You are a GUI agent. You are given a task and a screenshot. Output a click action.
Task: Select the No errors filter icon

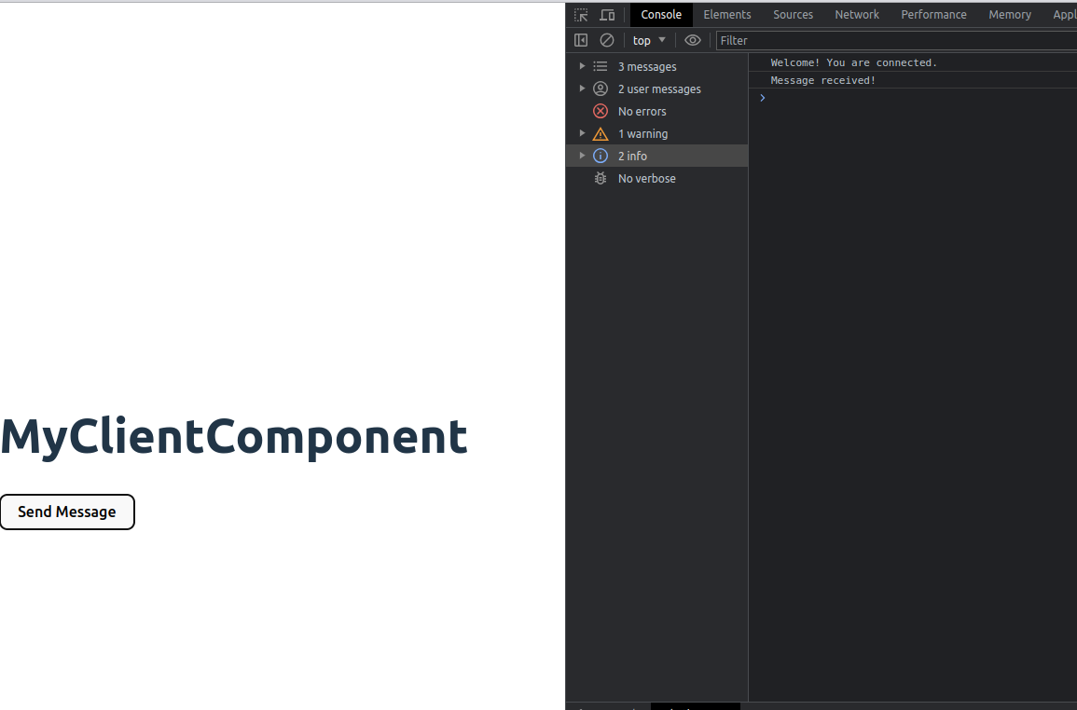pos(601,111)
